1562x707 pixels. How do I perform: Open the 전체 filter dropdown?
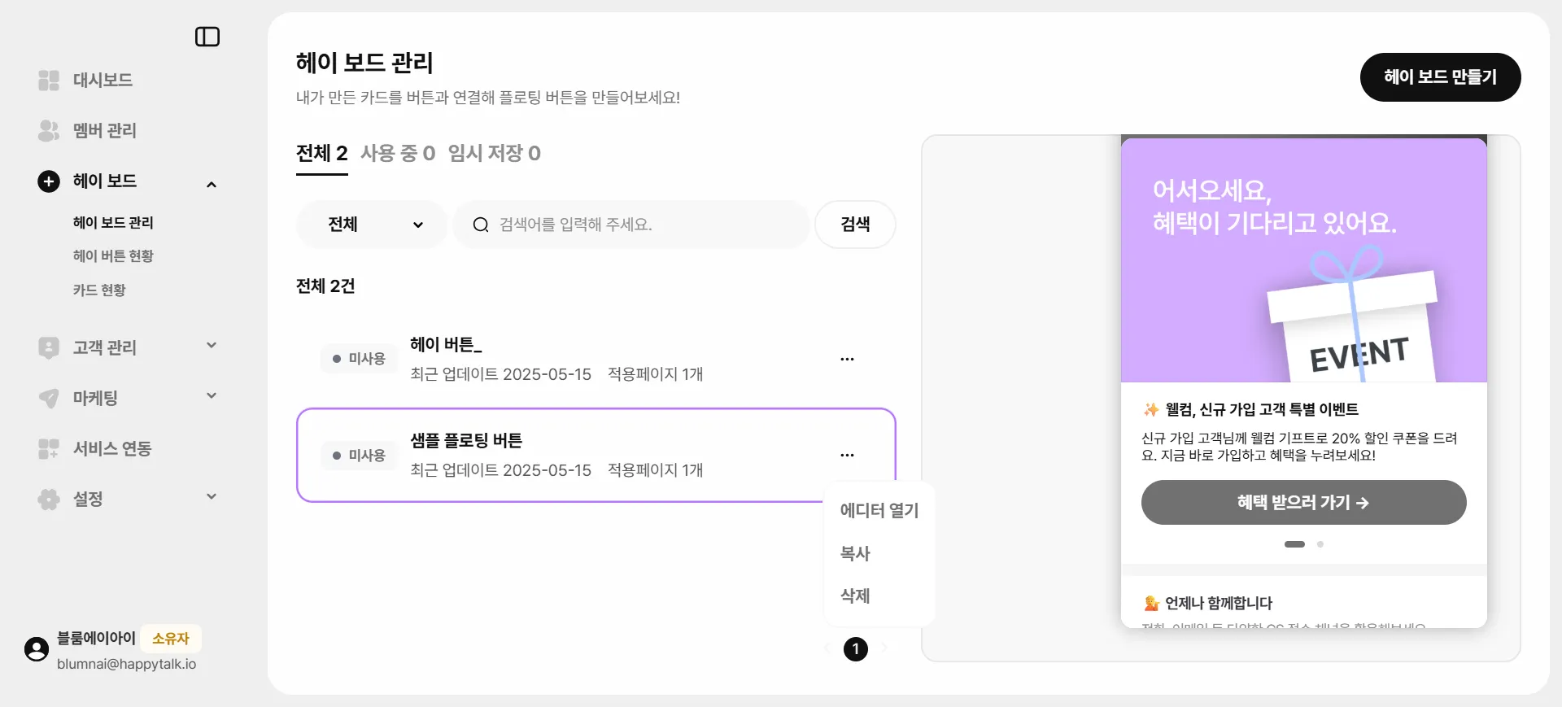(x=373, y=225)
